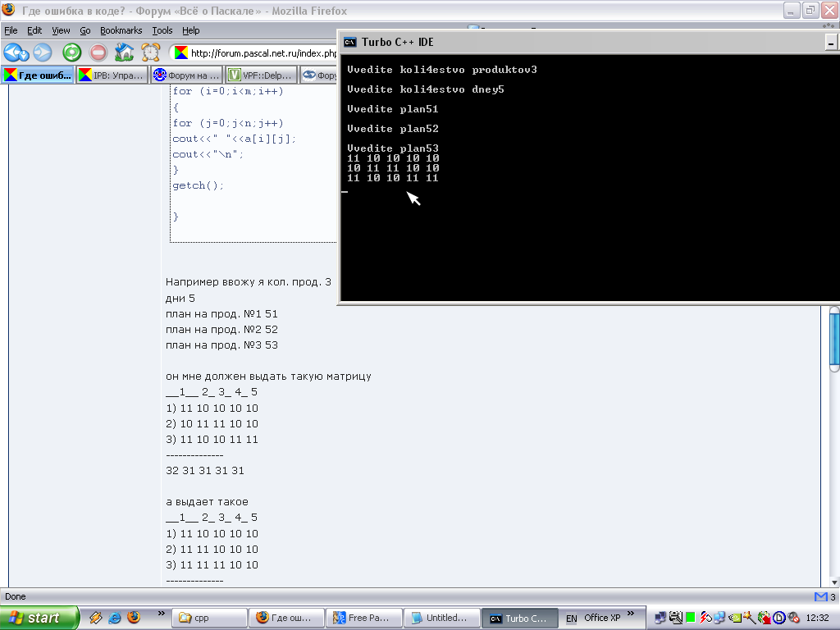
Task: Switch to the "IPB: Упра..." tab
Action: click(x=112, y=75)
